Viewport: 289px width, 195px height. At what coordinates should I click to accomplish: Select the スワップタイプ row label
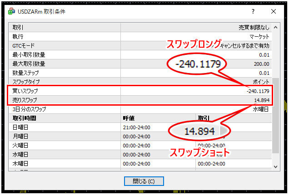click(26, 82)
